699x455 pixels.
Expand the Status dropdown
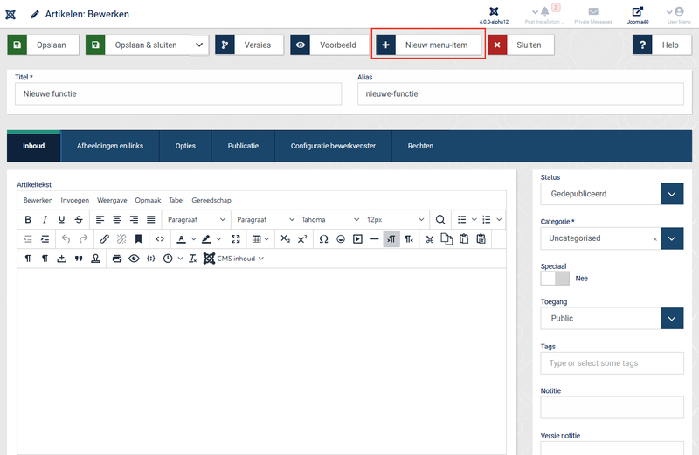coord(671,194)
